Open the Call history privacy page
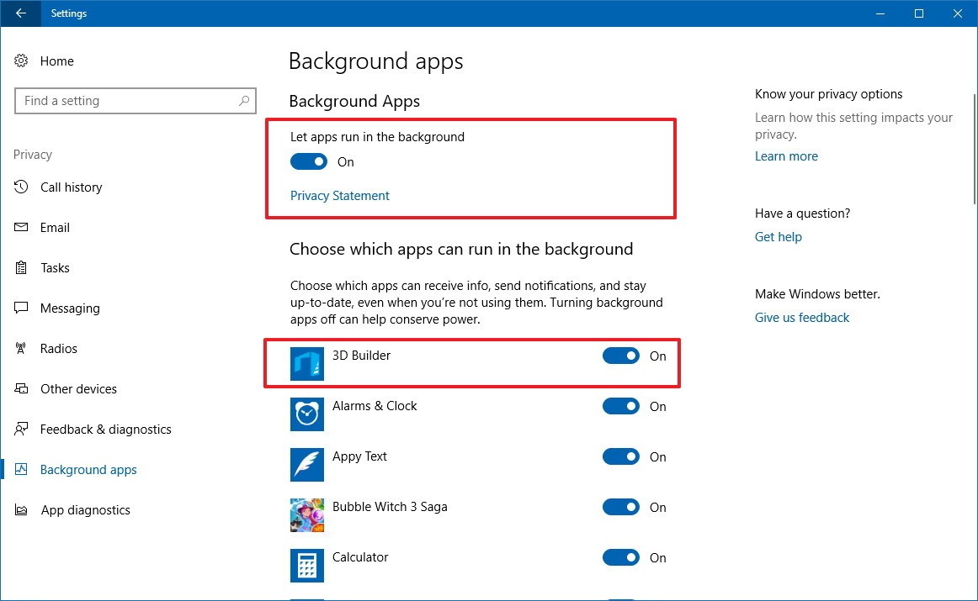Image resolution: width=978 pixels, height=601 pixels. (71, 187)
